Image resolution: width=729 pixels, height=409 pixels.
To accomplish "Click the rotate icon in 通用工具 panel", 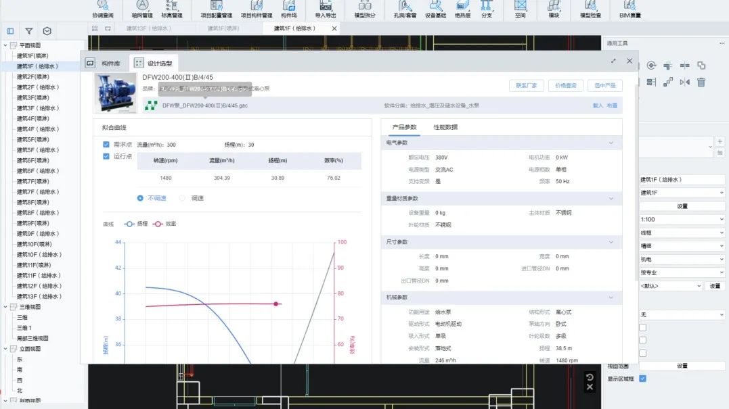I will [651, 66].
